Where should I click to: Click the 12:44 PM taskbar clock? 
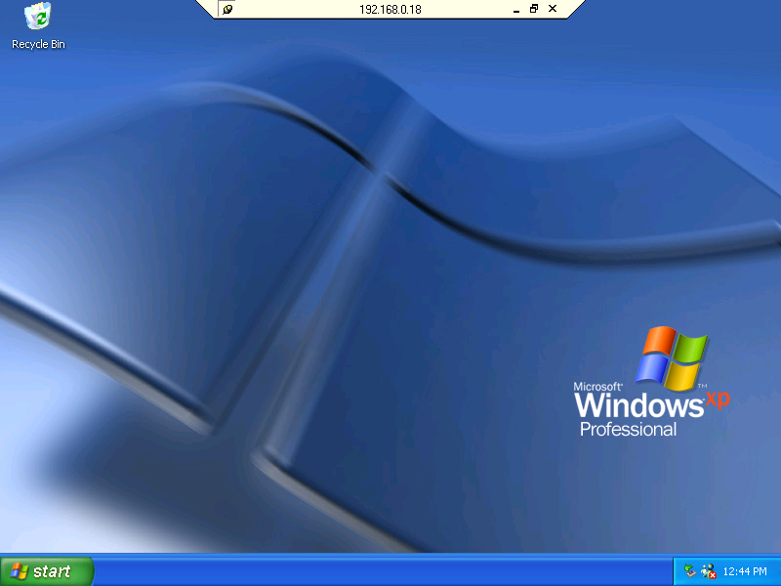(x=745, y=571)
